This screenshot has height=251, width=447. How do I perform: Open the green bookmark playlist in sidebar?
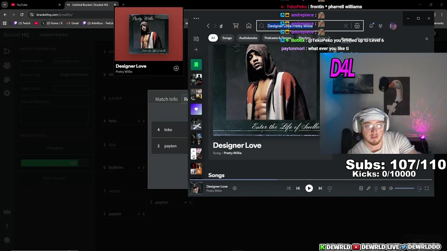(x=196, y=64)
